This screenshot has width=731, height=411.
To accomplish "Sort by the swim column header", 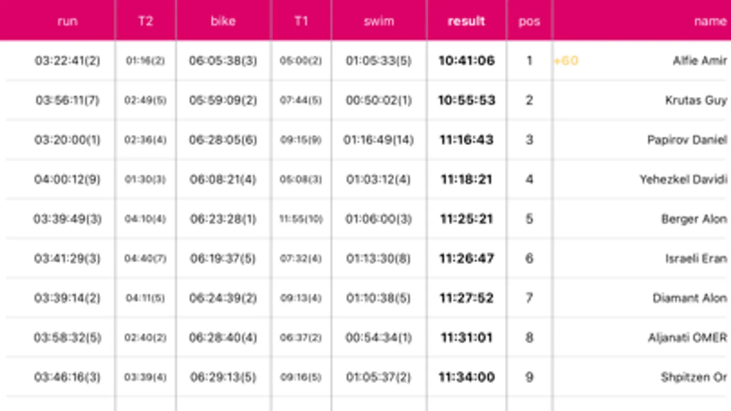I will [x=379, y=21].
